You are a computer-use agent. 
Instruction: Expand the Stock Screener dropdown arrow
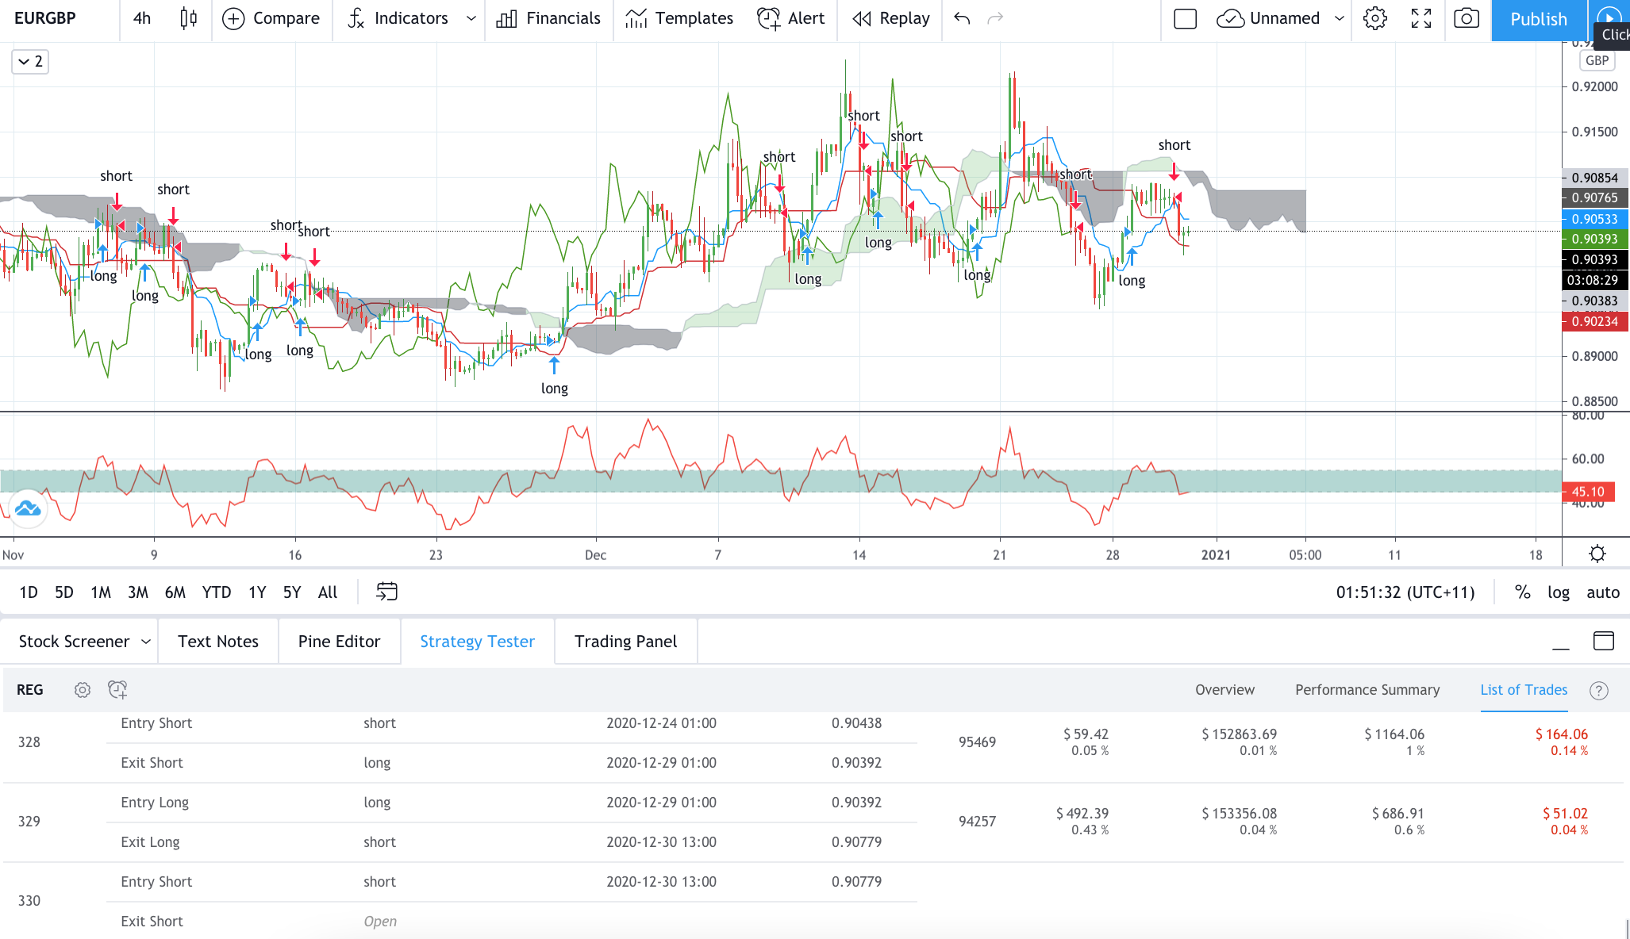point(146,642)
